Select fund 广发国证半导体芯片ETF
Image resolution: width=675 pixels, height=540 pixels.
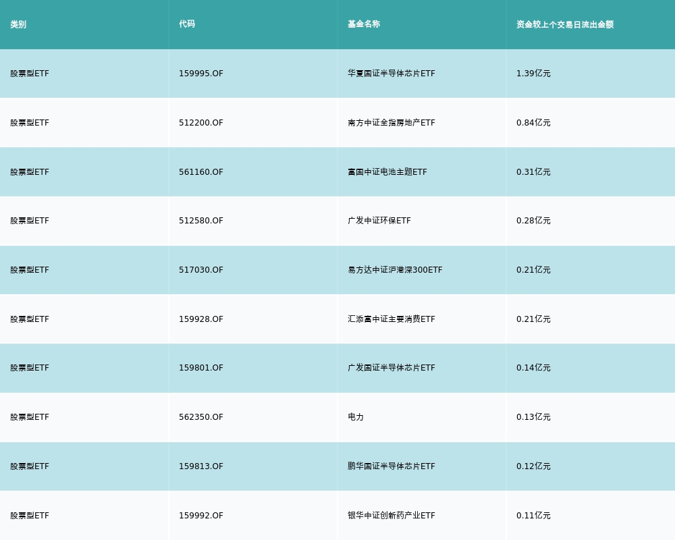391,368
